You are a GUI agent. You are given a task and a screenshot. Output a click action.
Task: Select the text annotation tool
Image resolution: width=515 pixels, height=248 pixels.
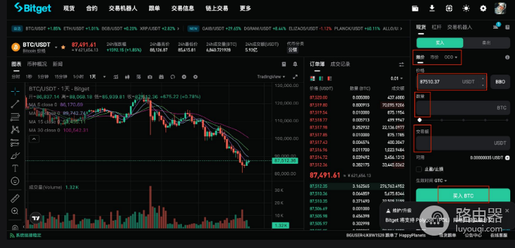click(x=15, y=168)
